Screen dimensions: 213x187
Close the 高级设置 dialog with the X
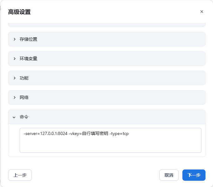coord(201,12)
